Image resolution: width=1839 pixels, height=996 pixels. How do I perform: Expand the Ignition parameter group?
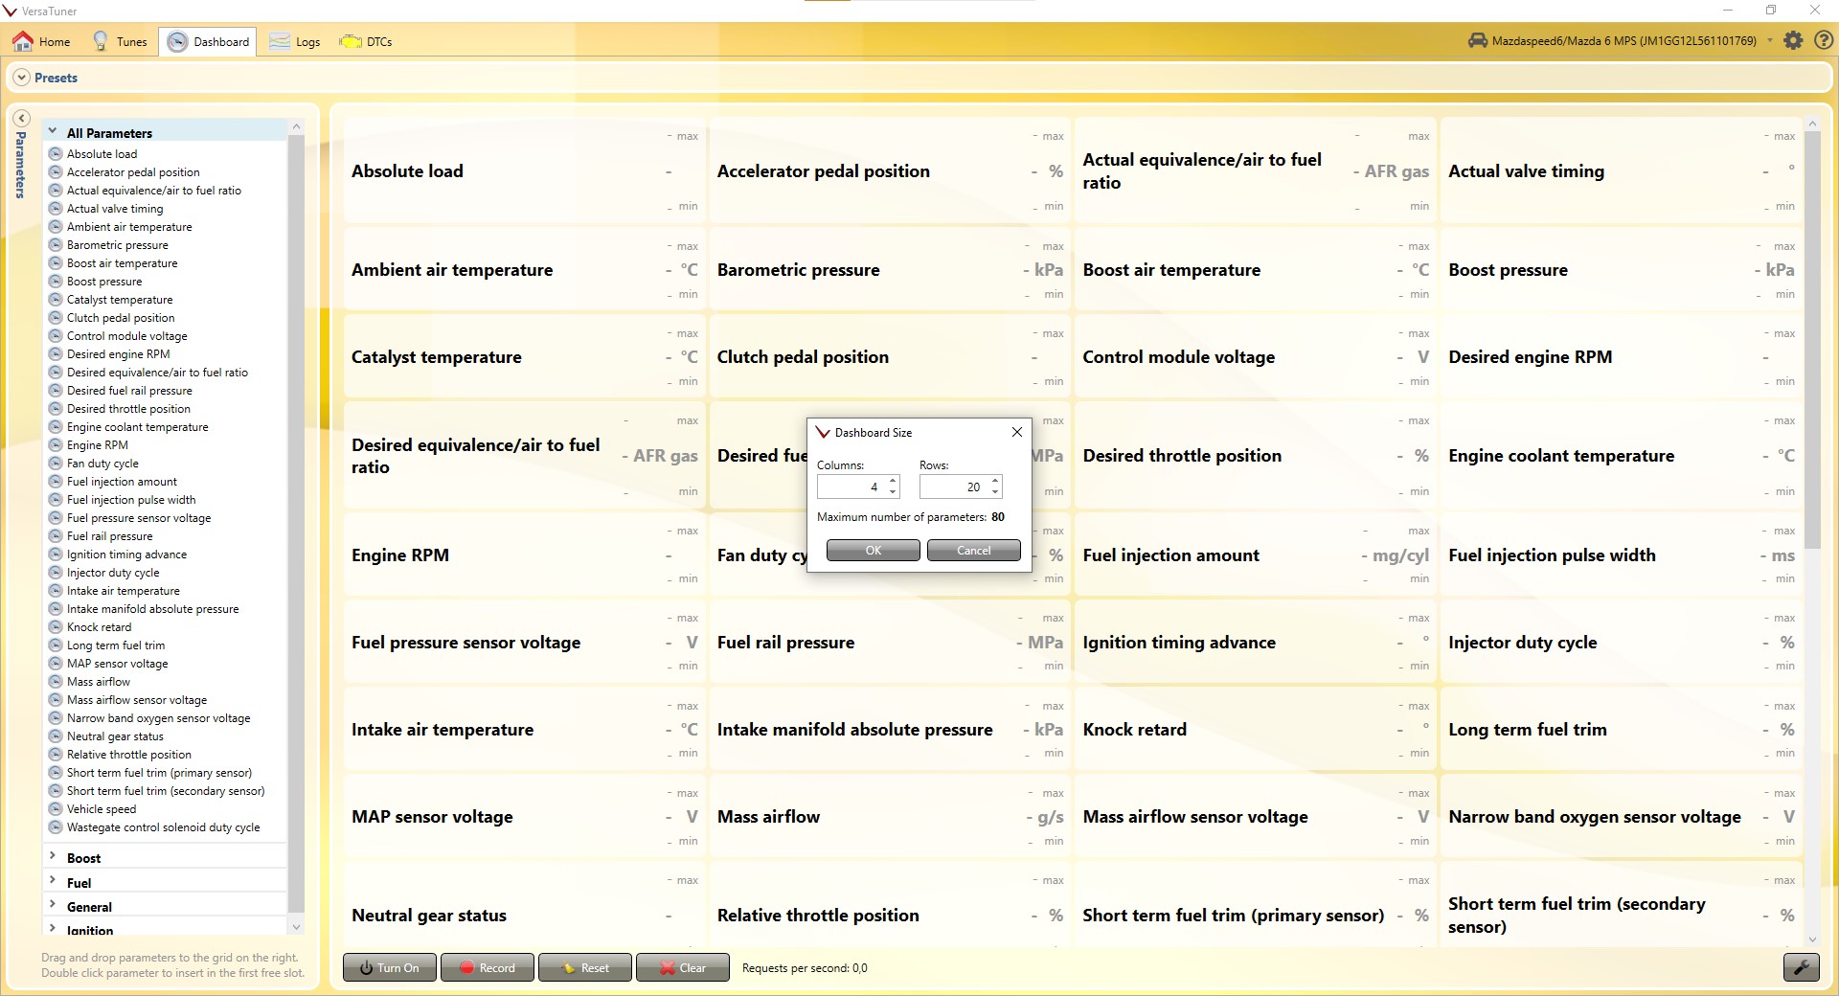[53, 930]
